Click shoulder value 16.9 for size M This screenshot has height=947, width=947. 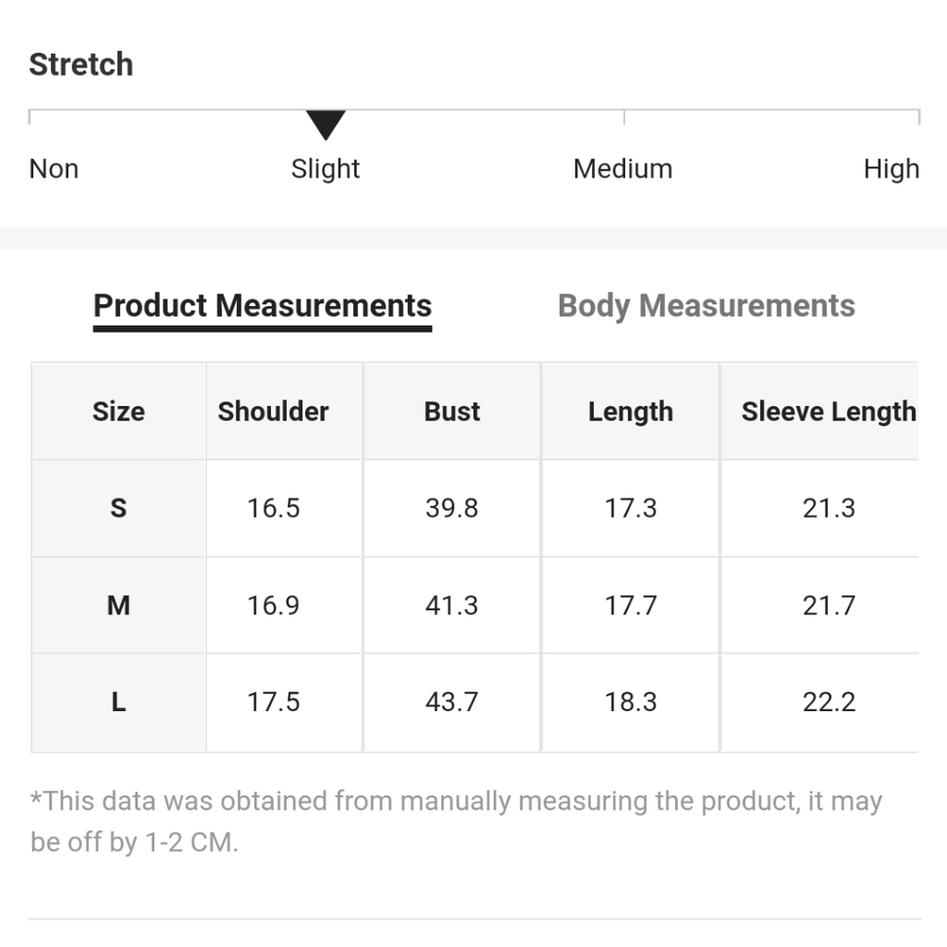(273, 605)
